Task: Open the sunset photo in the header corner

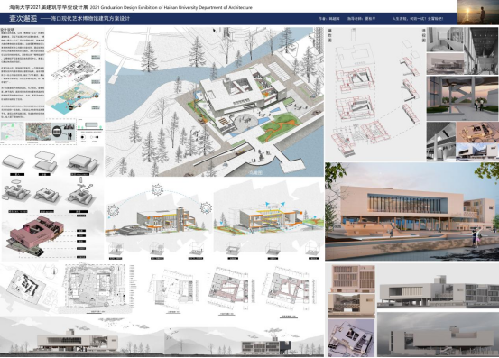Action: point(478,12)
